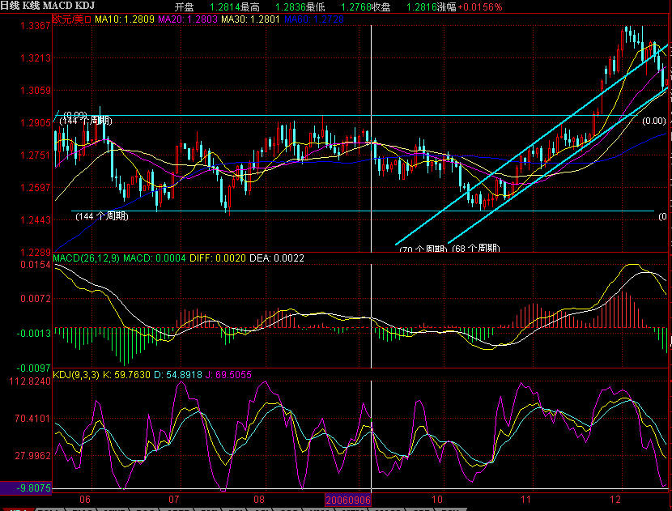This screenshot has width=672, height=511.
Task: Click the MA60: 1.2728 indicator label
Action: pyautogui.click(x=313, y=19)
